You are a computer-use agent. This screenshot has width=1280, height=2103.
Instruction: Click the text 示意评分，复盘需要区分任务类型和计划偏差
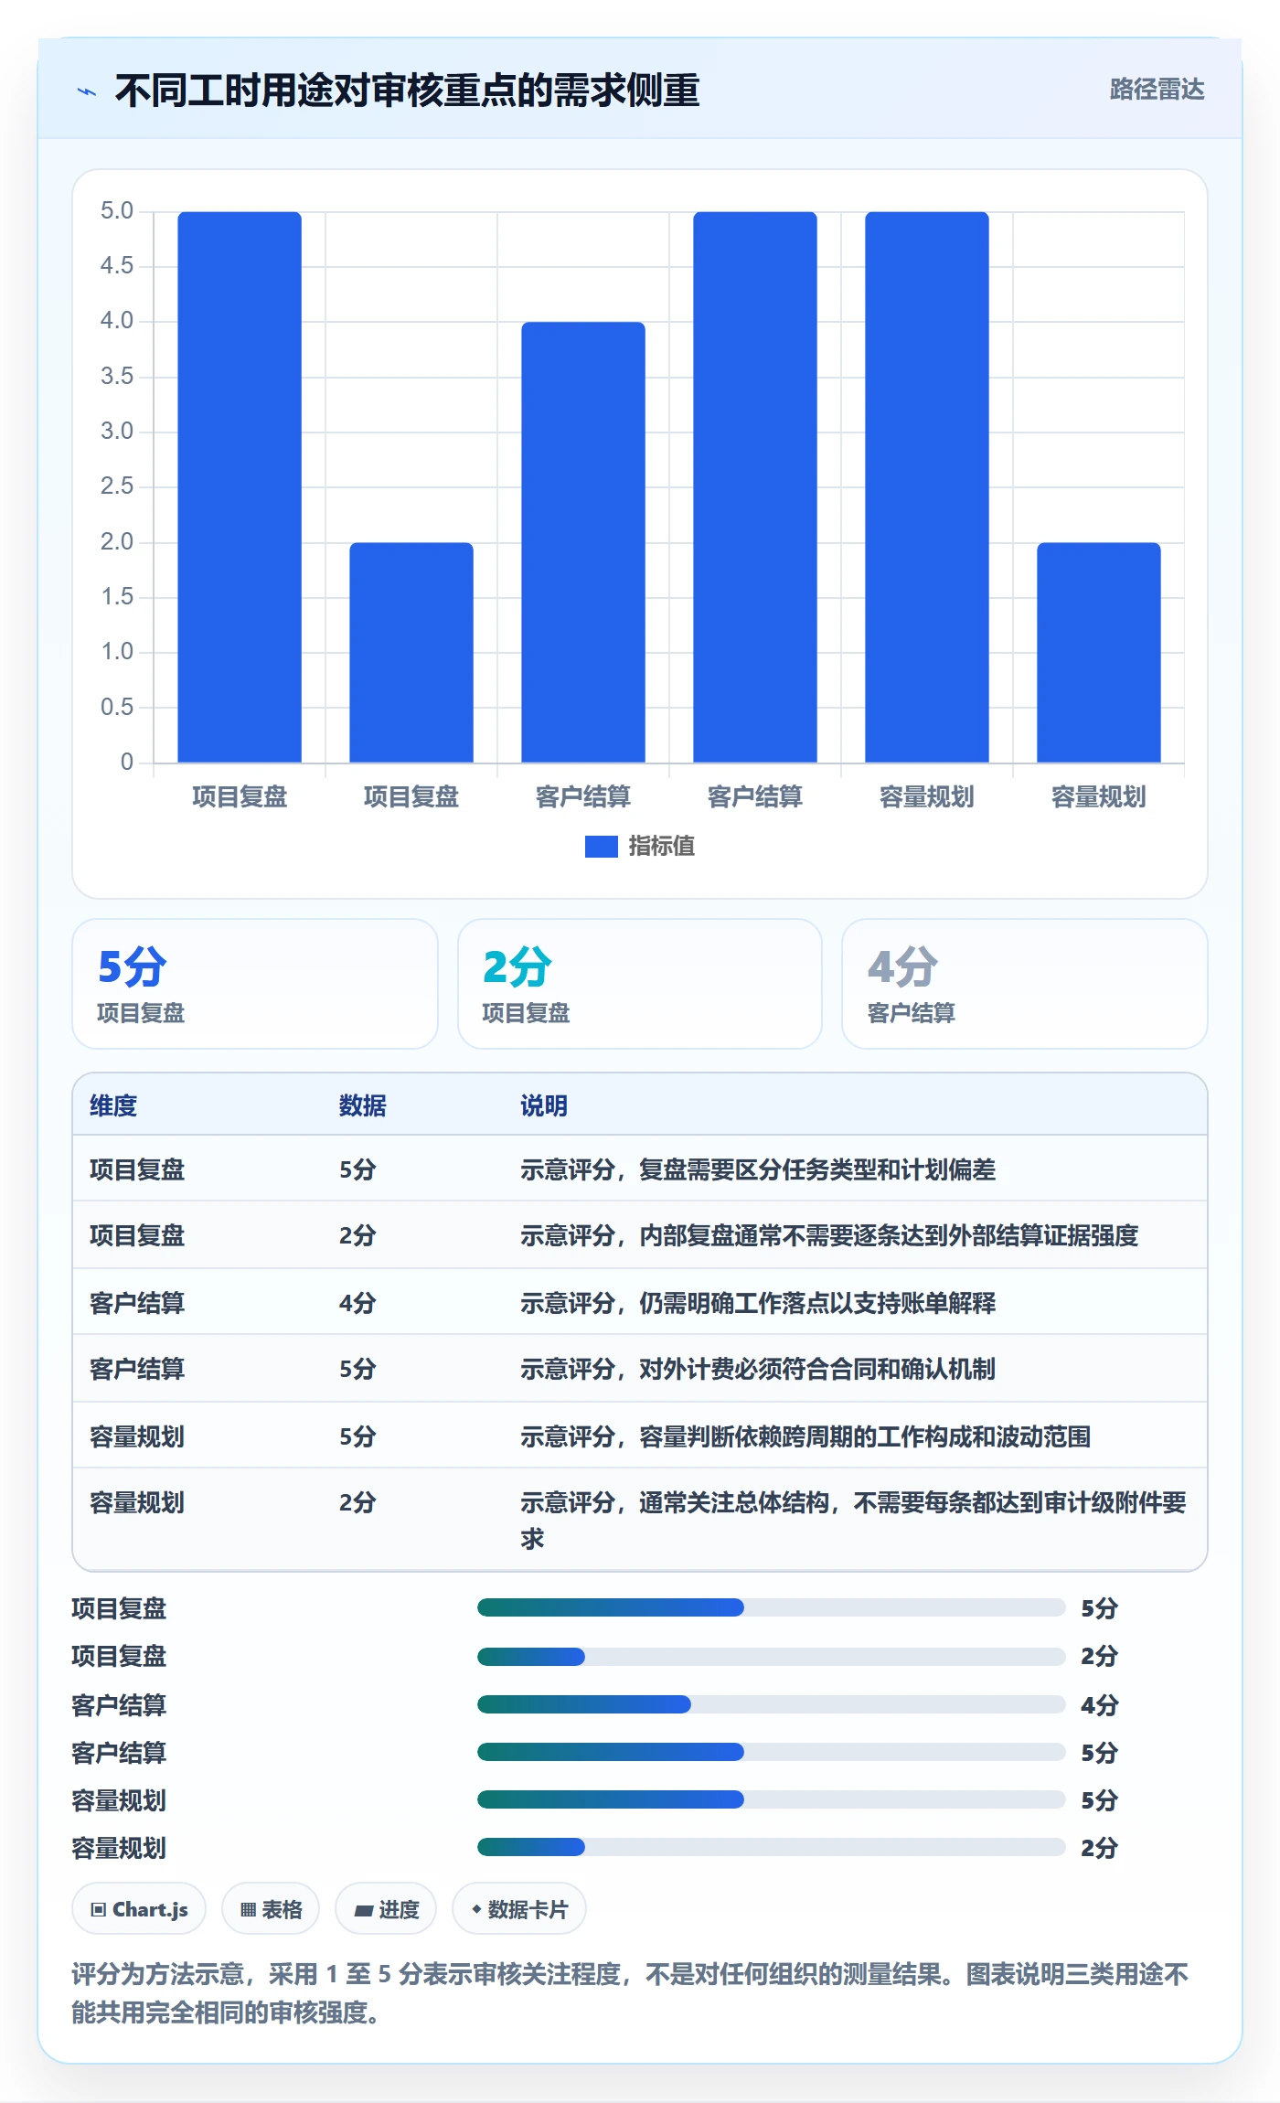pos(758,1170)
